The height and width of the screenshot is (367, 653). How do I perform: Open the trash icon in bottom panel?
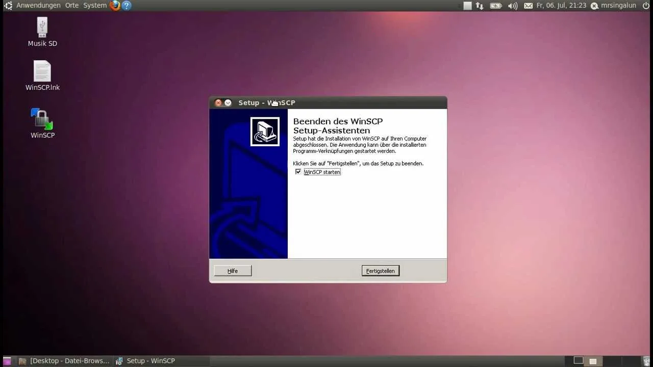coord(646,361)
